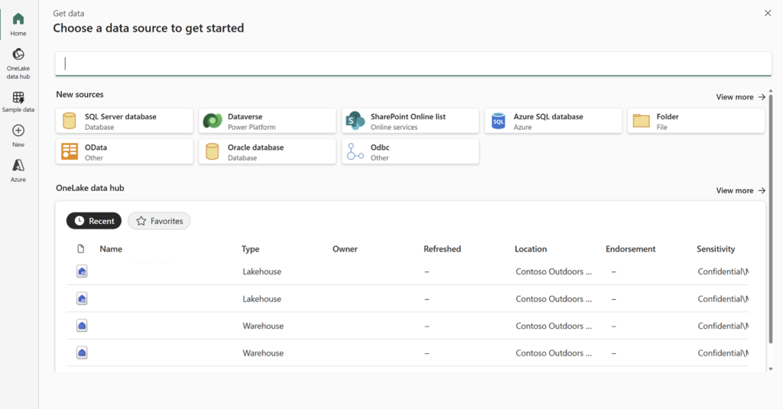Select the Oracle database source icon
Viewport: 783px width, 409px height.
click(213, 151)
